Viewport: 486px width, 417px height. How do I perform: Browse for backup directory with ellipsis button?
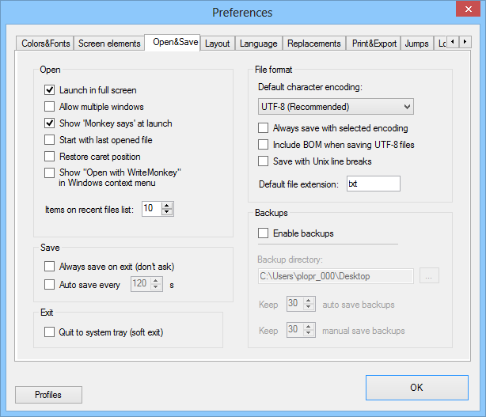coord(429,276)
